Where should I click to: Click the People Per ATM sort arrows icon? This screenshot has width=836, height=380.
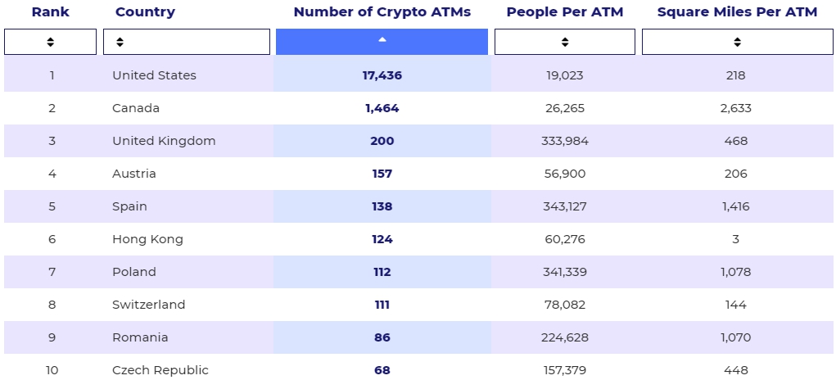point(565,42)
